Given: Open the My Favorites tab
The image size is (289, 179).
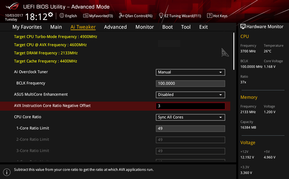Looking at the screenshot, I should pos(27,27).
